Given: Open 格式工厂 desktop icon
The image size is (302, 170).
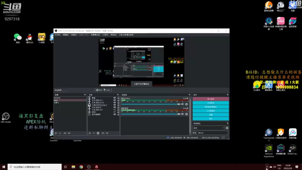Looking at the screenshot, I should point(280,6).
